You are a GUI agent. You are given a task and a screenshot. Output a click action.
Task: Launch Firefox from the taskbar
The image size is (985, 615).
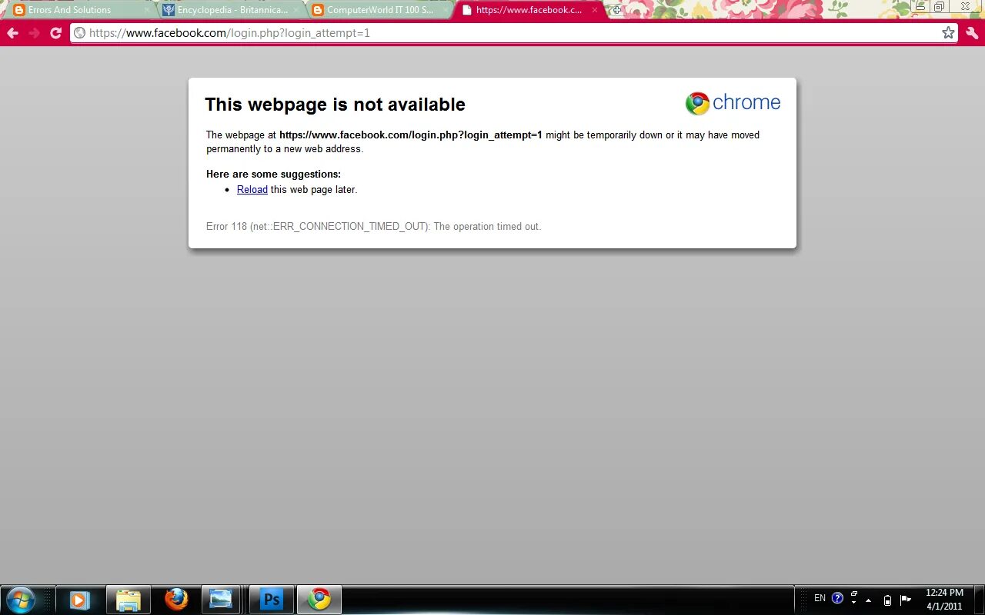pos(176,600)
